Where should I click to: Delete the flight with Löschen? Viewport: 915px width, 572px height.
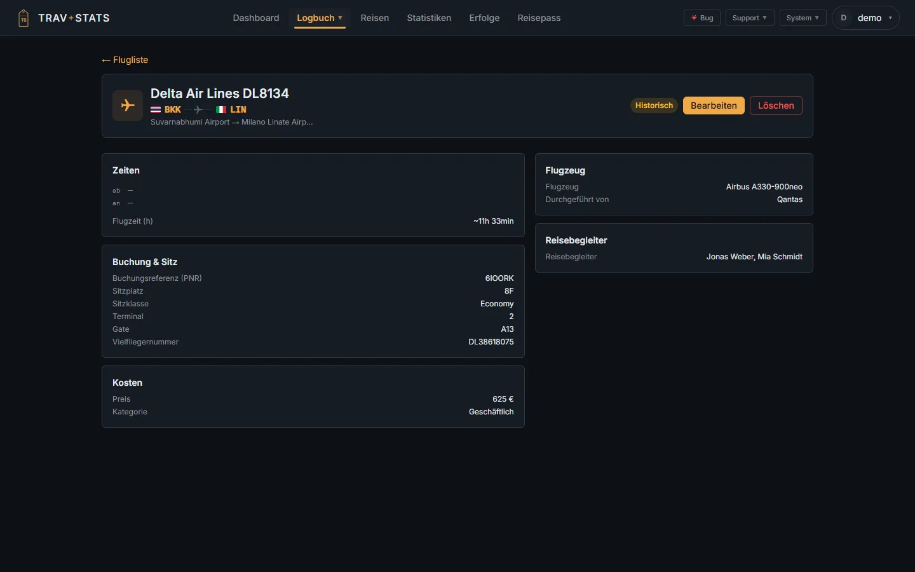[776, 106]
